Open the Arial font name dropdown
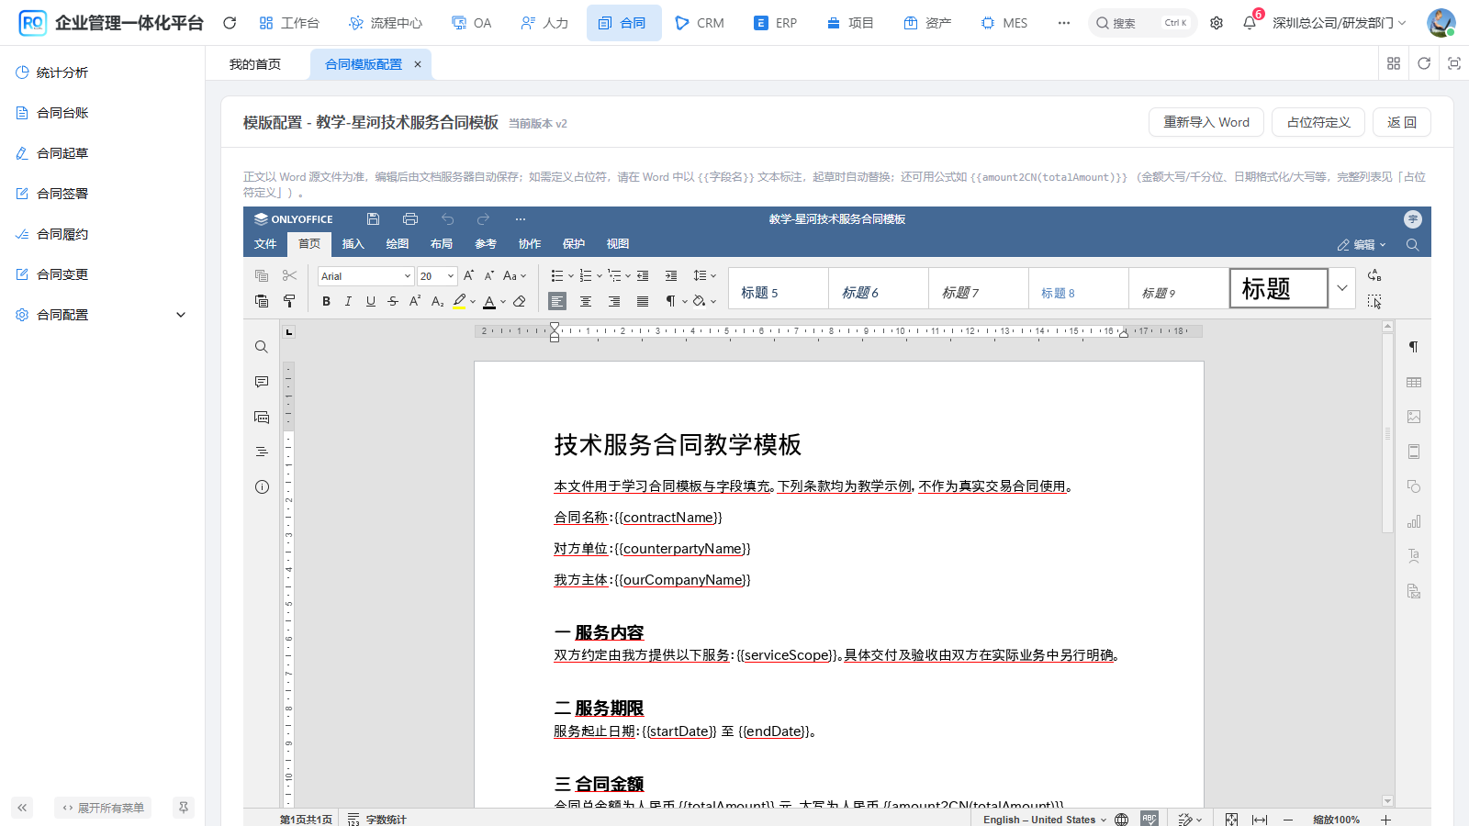 (365, 276)
